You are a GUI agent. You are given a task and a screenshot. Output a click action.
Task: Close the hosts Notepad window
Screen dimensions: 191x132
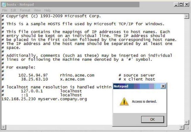point(187,5)
